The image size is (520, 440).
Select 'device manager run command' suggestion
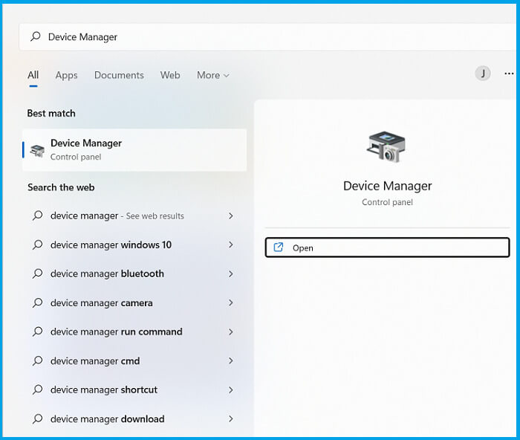(x=133, y=331)
